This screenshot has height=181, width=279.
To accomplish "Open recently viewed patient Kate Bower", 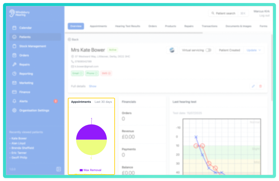I will [19, 138].
